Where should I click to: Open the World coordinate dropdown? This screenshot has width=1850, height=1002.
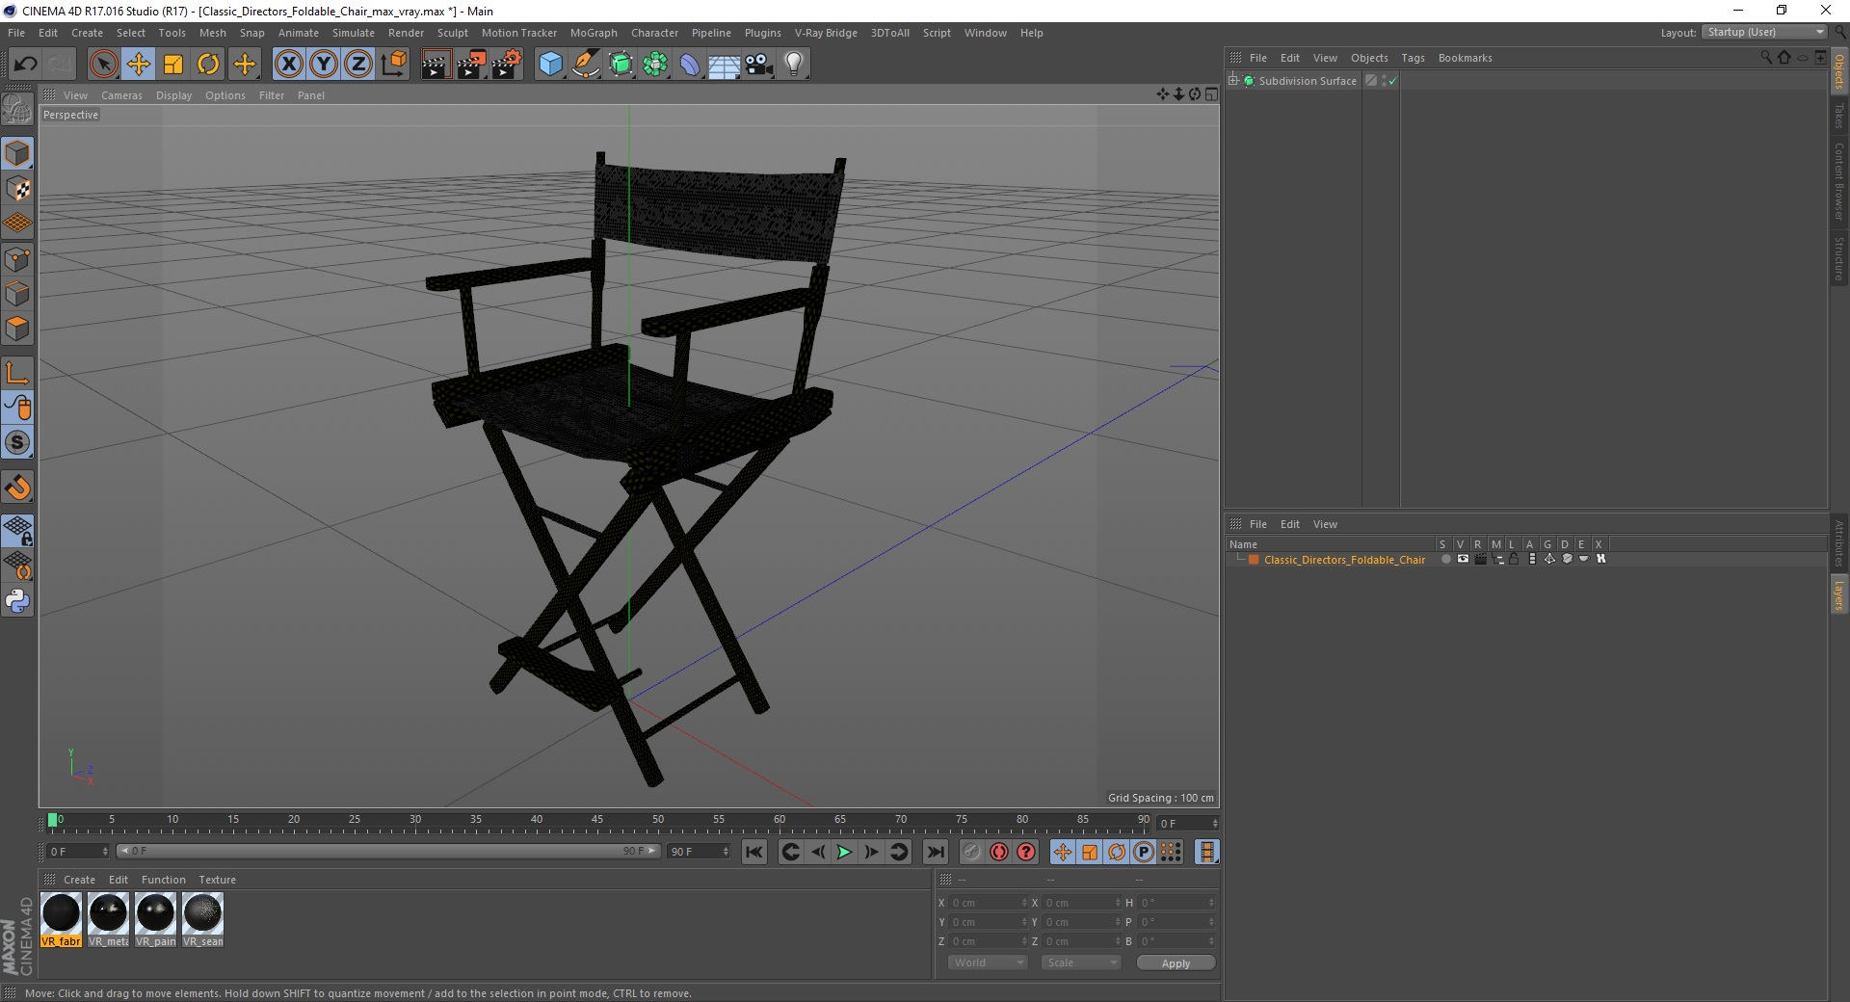(988, 962)
